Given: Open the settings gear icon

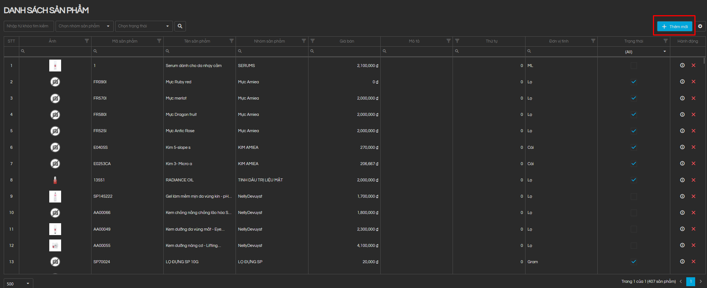Looking at the screenshot, I should 700,26.
